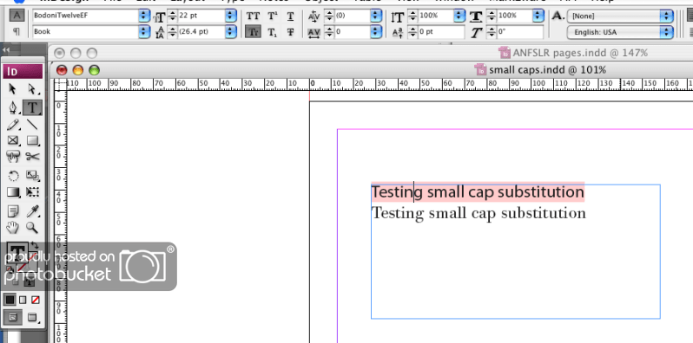Toggle Subscript formatting
This screenshot has height=343, width=693.
point(273,32)
